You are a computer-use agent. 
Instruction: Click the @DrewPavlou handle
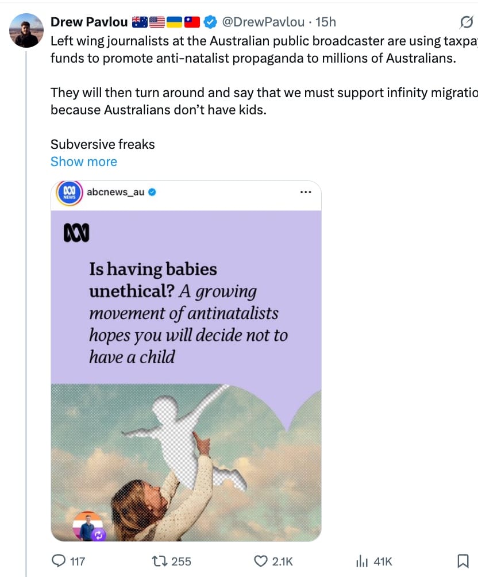coord(264,22)
